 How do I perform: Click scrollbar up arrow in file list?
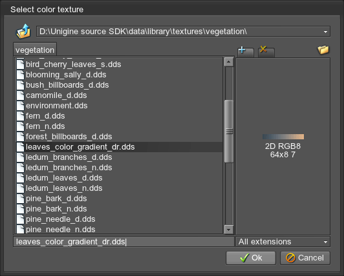coord(229,62)
